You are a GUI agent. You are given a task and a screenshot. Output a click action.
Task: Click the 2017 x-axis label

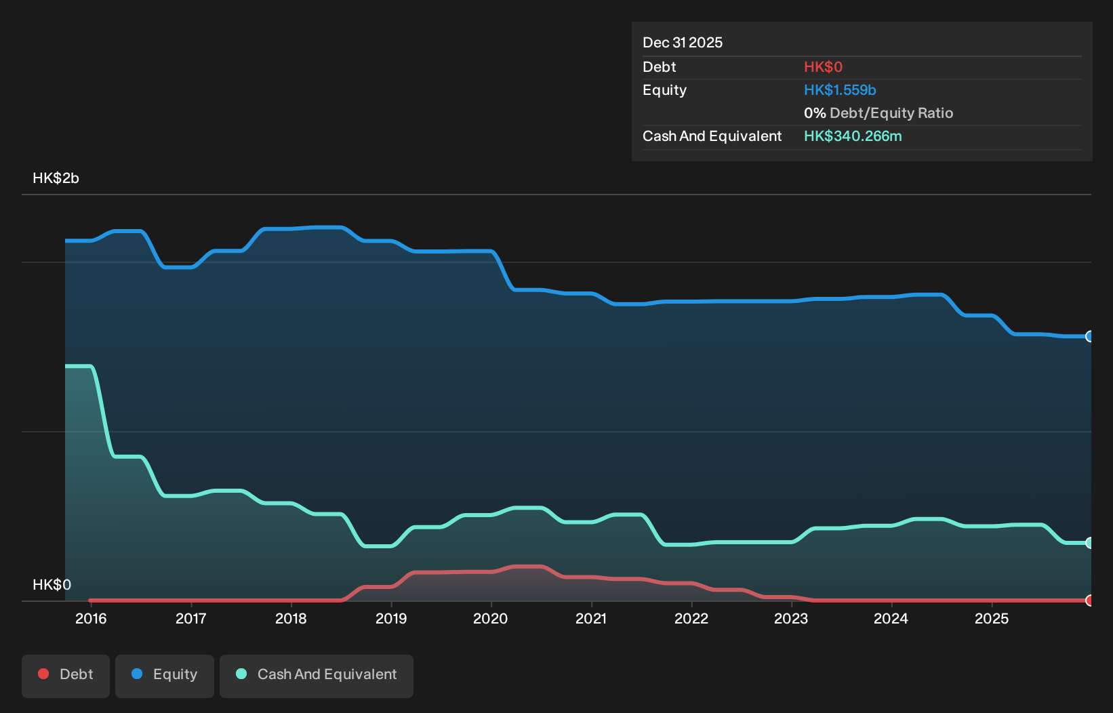tap(190, 619)
